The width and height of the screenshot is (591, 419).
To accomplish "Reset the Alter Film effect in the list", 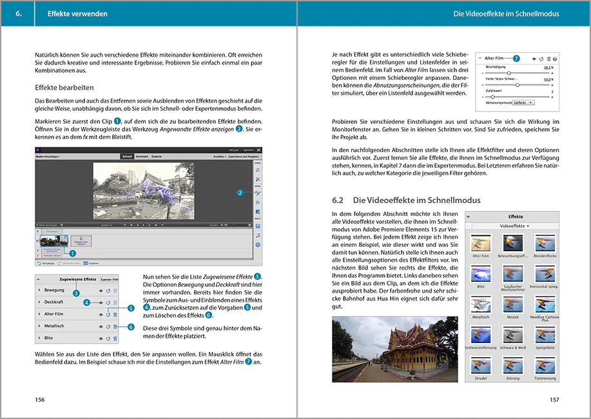I will [x=108, y=315].
